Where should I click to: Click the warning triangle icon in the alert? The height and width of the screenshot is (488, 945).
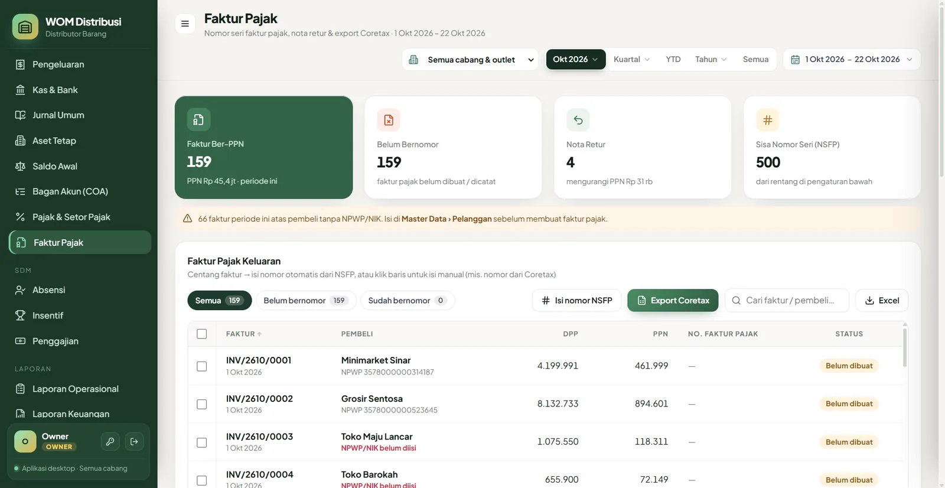click(187, 219)
